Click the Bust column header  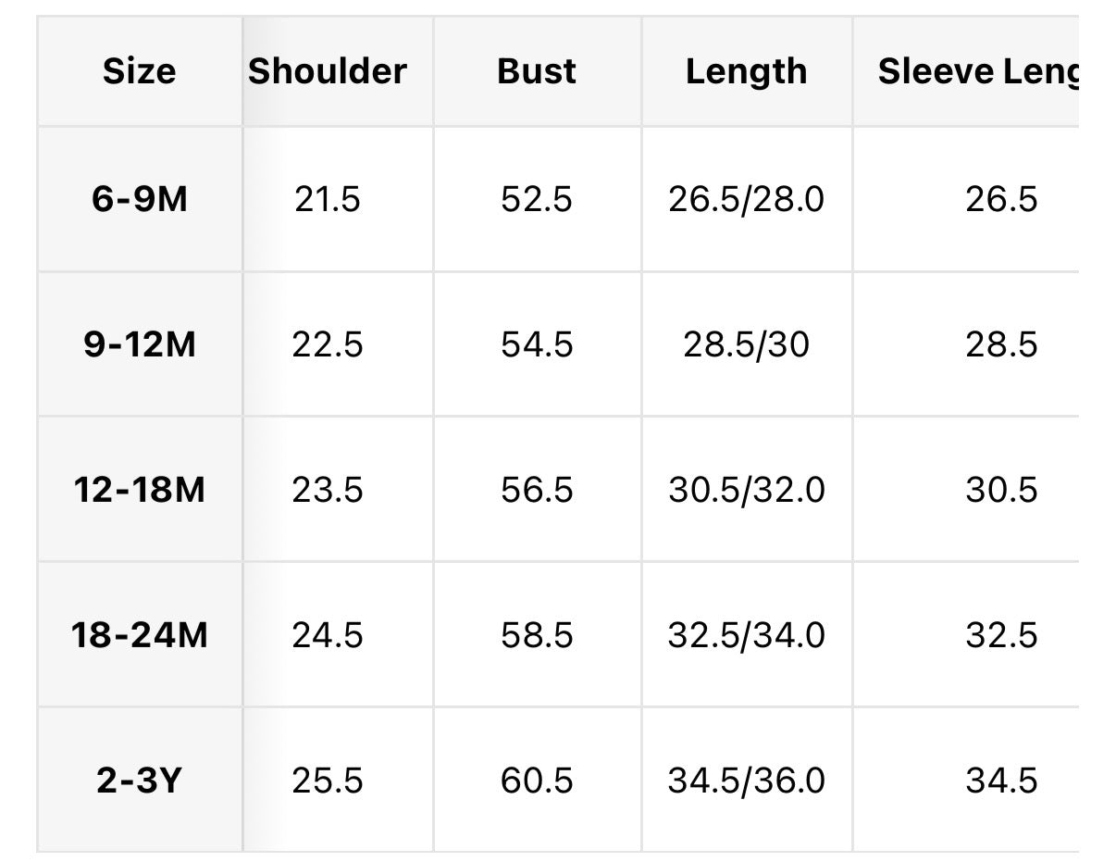pos(537,71)
